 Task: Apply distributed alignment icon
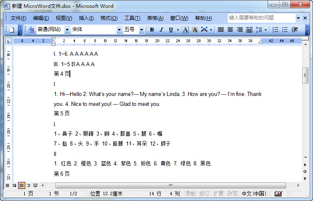tap(249, 30)
